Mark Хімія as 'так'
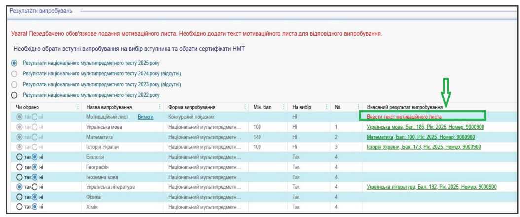The width and height of the screenshot is (520, 217). pos(20,207)
